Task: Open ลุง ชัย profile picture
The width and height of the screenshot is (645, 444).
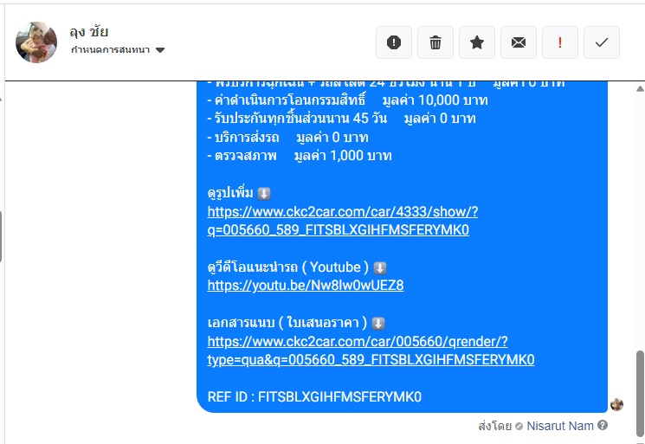Action: pos(36,42)
